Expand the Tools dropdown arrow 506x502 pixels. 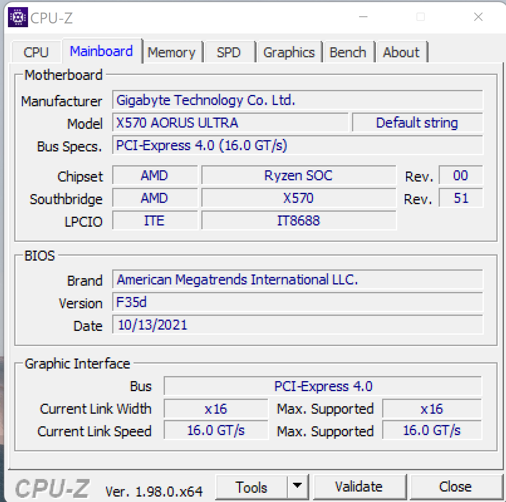(x=298, y=487)
